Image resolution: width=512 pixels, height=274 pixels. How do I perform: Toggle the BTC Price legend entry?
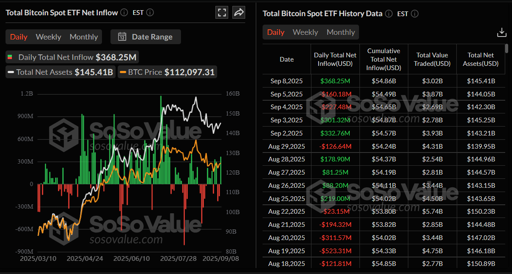coord(170,72)
